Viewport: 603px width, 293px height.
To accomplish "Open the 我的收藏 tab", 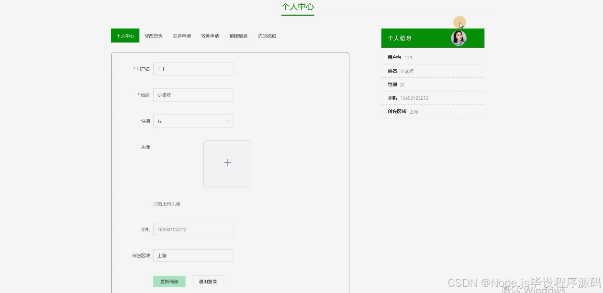I will click(267, 36).
